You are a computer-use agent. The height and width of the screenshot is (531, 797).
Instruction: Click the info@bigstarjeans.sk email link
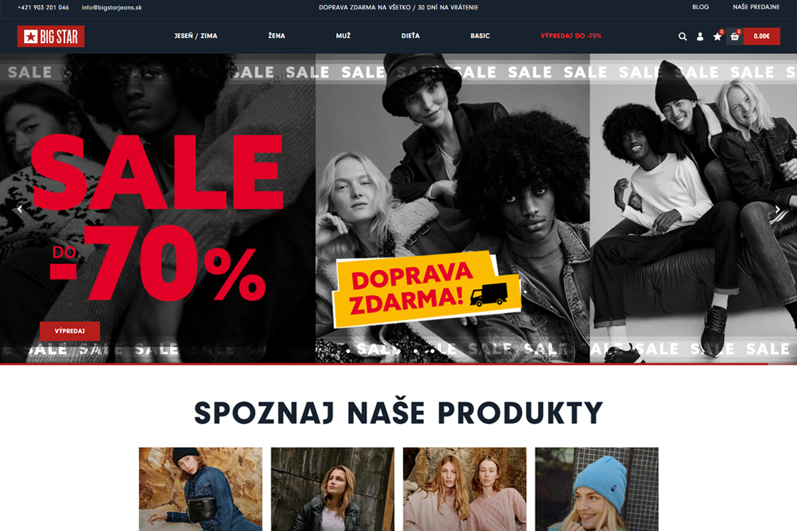(112, 7)
